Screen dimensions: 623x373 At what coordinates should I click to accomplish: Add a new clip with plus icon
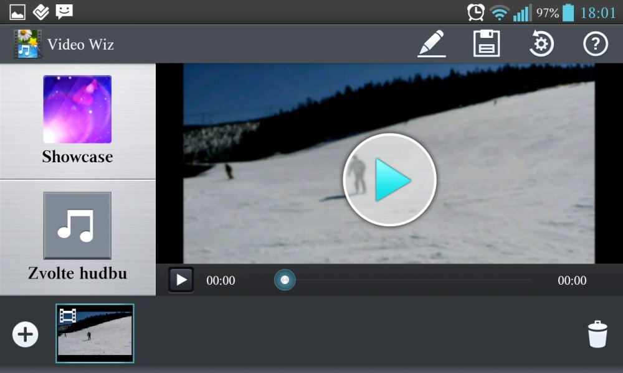tap(25, 334)
